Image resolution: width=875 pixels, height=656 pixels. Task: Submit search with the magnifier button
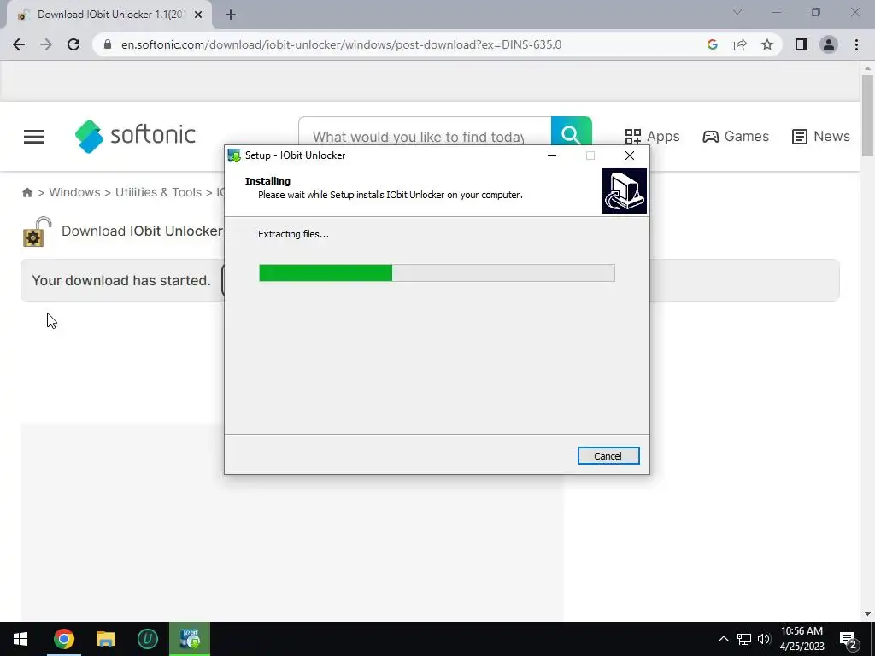[572, 134]
